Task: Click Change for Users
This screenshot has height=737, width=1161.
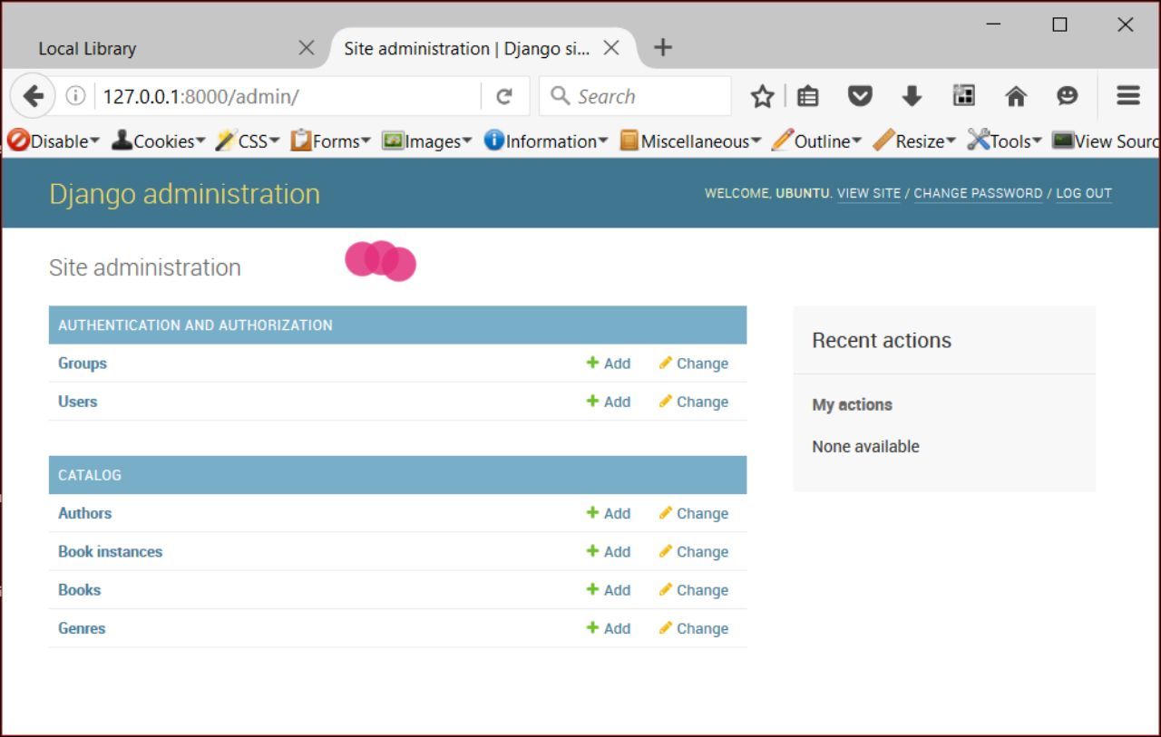Action: [x=694, y=402]
